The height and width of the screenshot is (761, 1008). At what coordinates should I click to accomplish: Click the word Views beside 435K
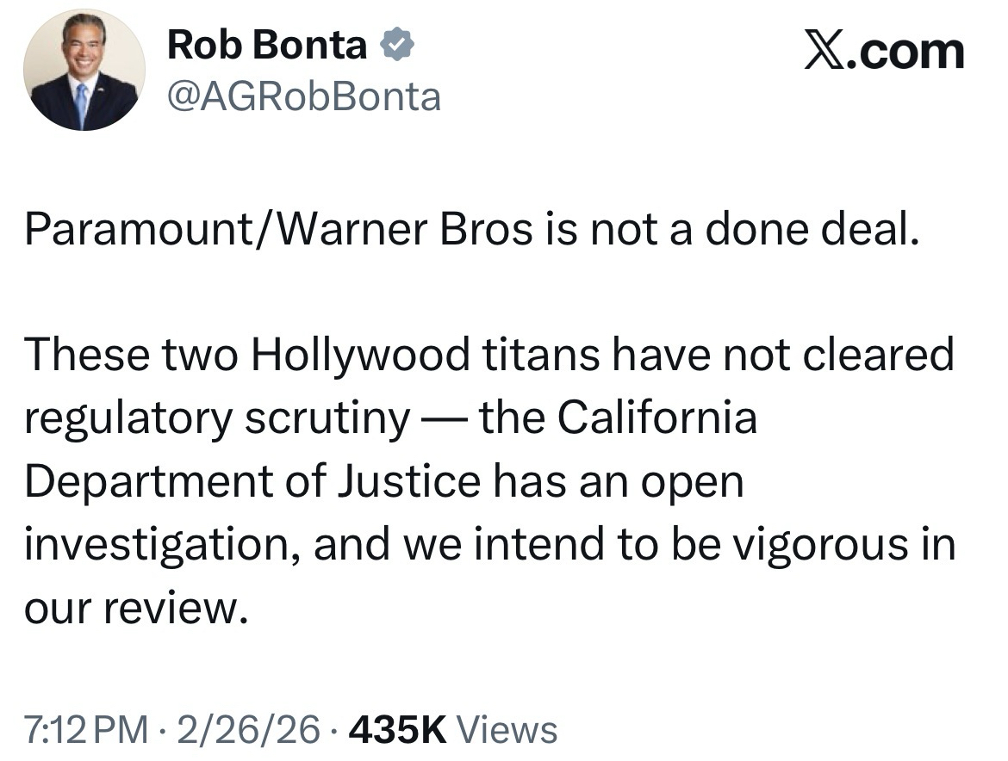[x=507, y=730]
